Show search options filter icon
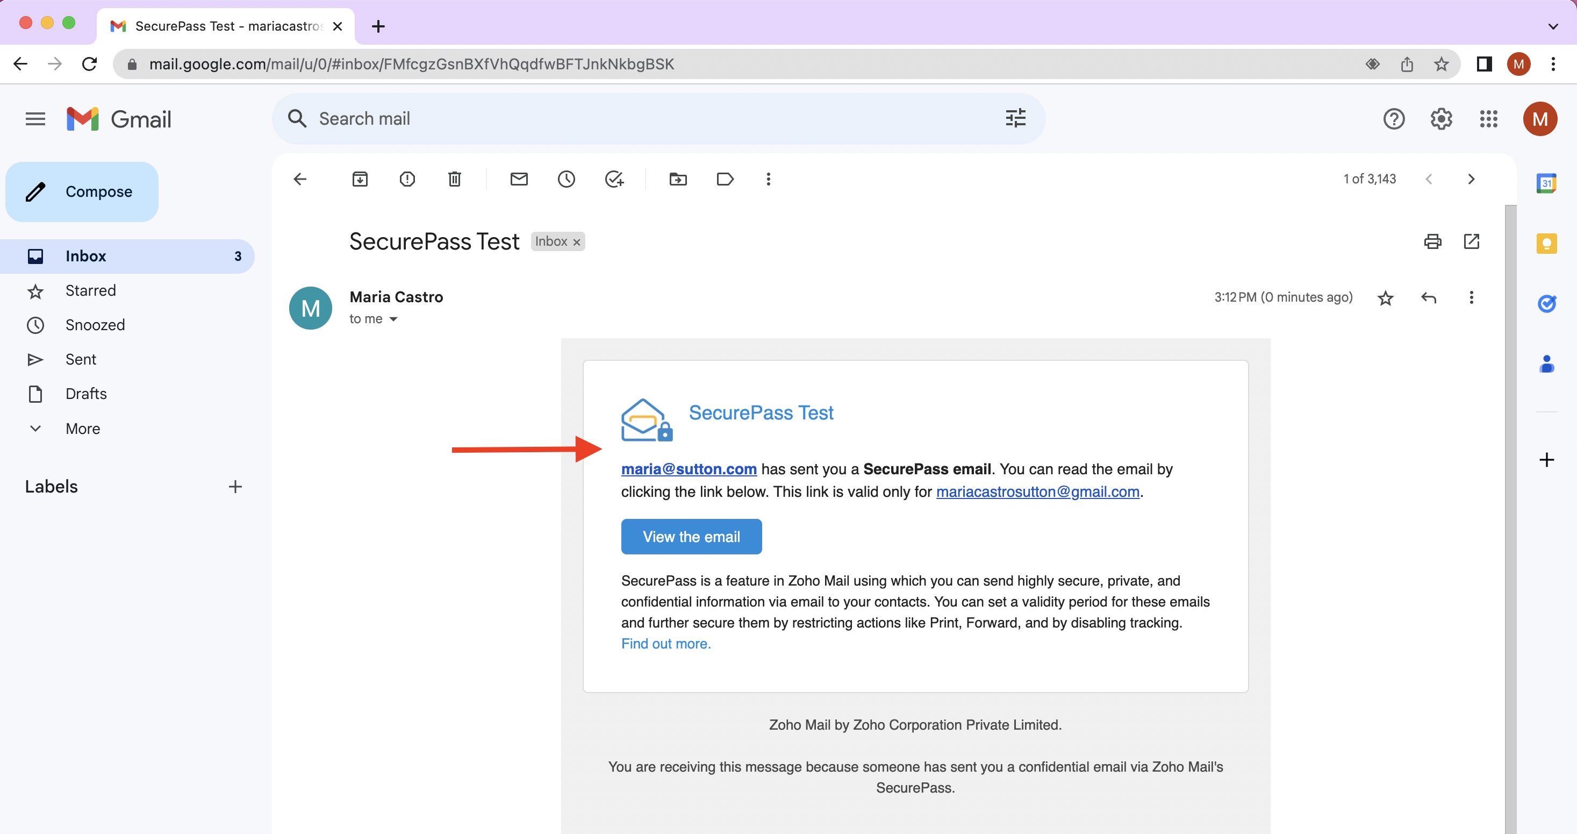 pyautogui.click(x=1015, y=118)
